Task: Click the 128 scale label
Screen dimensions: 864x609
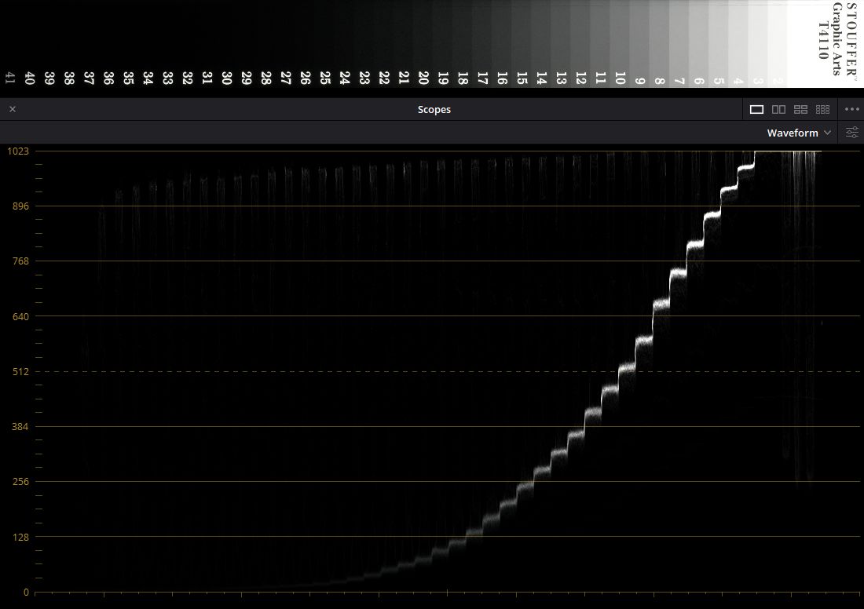Action: [x=20, y=537]
